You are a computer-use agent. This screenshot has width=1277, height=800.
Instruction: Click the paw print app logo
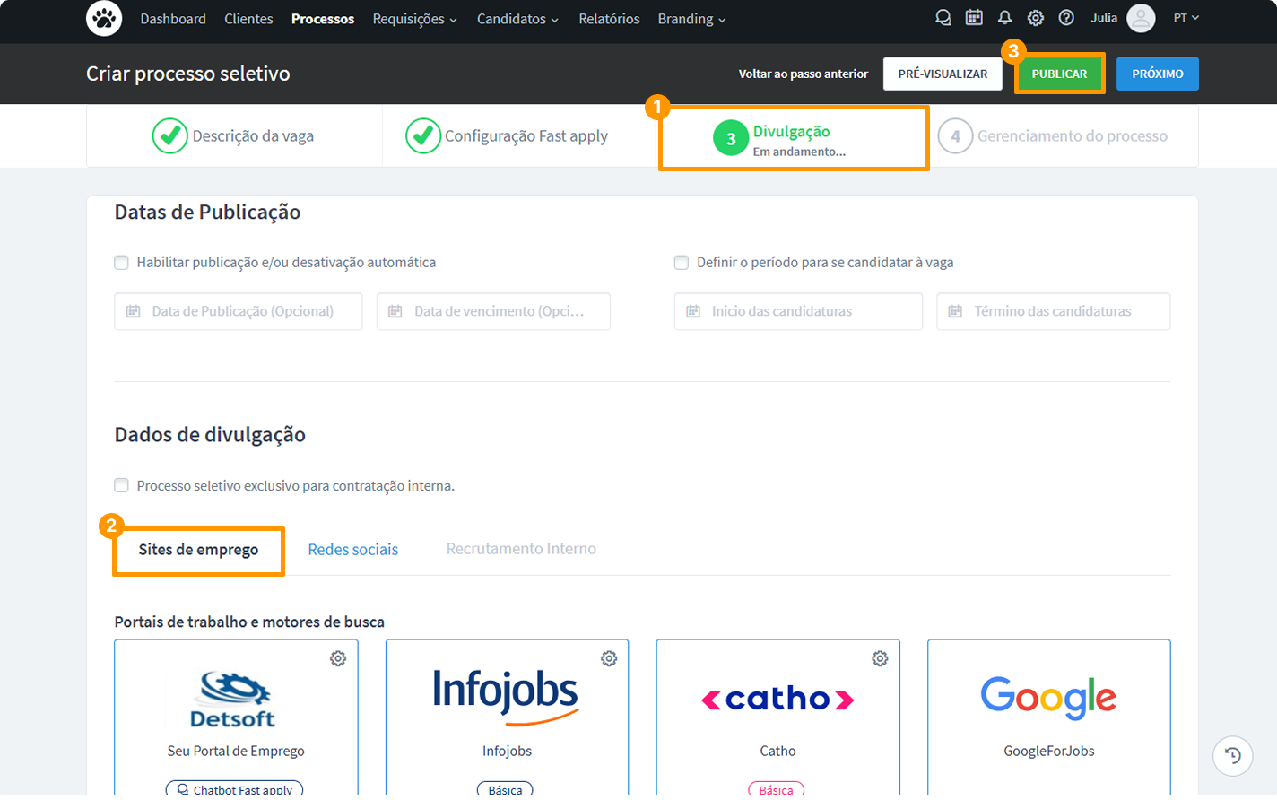[x=104, y=19]
